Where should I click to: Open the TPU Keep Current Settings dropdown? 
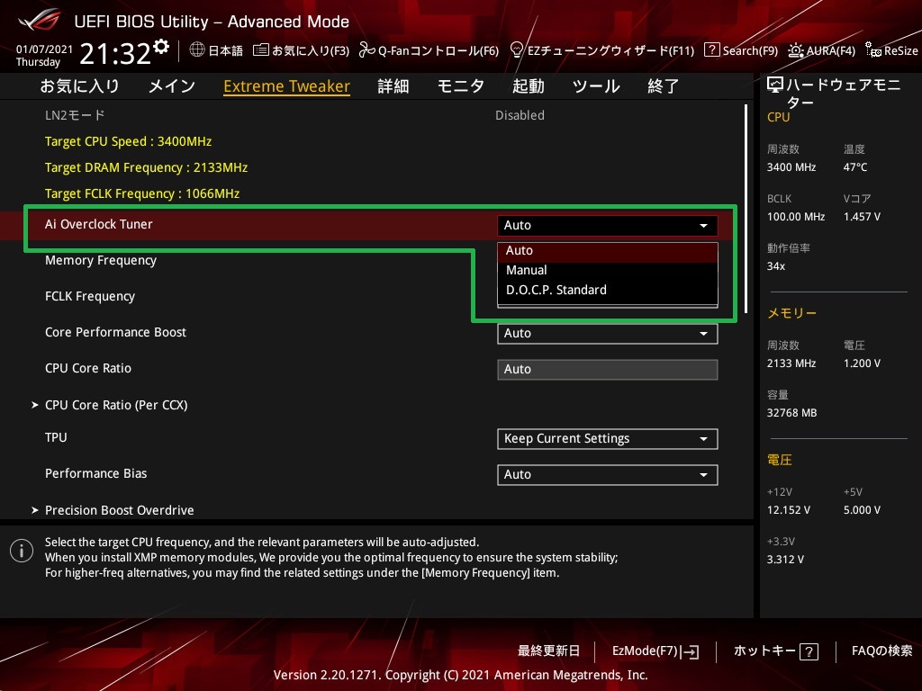[x=608, y=438]
